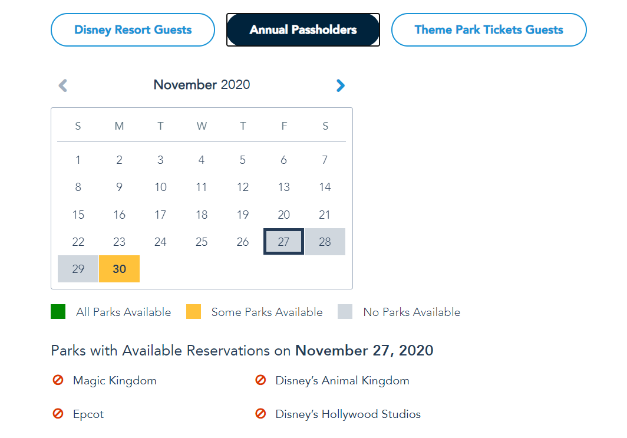Viewport: 627px width, 438px height.
Task: Click the November 2020 month heading
Action: tap(202, 85)
